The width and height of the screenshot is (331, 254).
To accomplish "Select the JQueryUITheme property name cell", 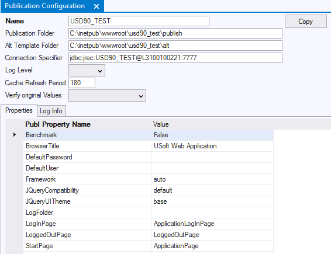I will pos(87,201).
